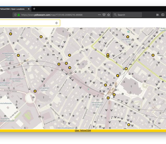Click the fire icon above Feuerwache label
The width and height of the screenshot is (166, 144).
[x=5, y=116]
